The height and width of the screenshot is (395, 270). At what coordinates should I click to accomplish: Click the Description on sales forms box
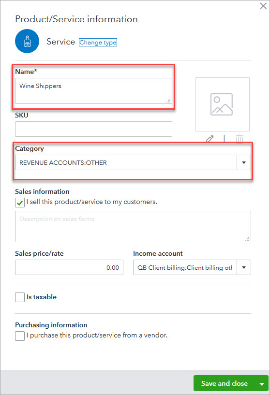click(x=133, y=226)
